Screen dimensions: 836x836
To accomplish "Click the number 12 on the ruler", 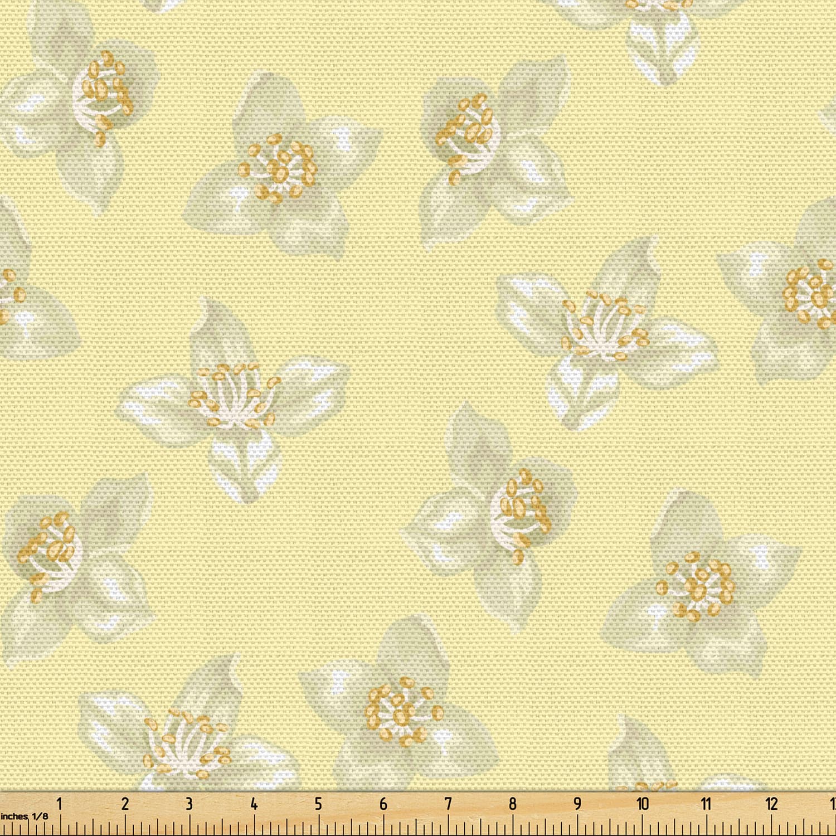I will (772, 804).
